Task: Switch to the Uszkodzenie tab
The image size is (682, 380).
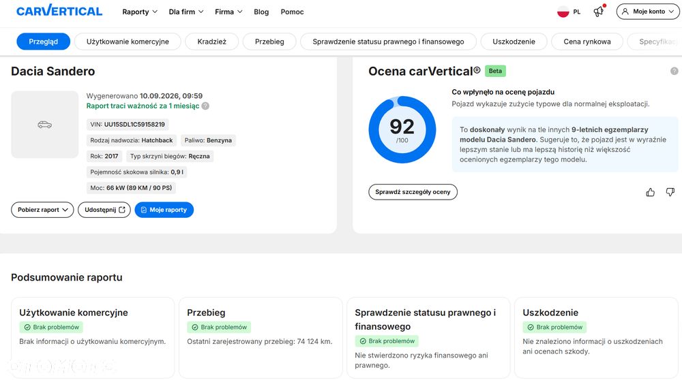Action: pos(514,42)
